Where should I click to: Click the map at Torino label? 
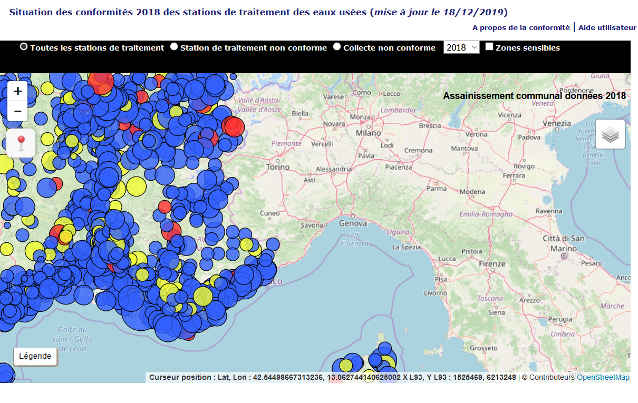pyautogui.click(x=278, y=167)
